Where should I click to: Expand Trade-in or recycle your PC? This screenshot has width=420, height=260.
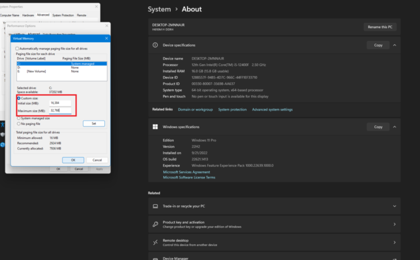coord(394,206)
